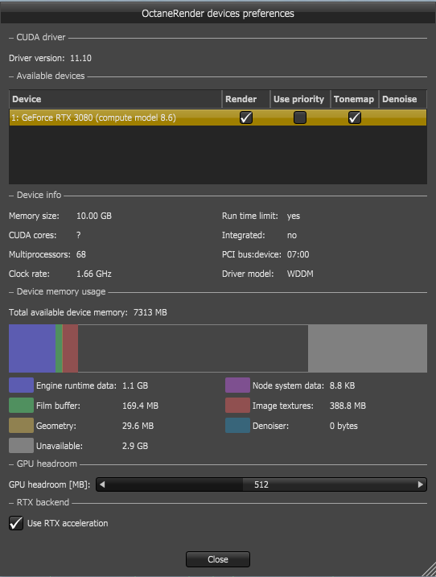This screenshot has height=577, width=436.
Task: Click the GPU headroom slider at 512
Action: click(261, 484)
